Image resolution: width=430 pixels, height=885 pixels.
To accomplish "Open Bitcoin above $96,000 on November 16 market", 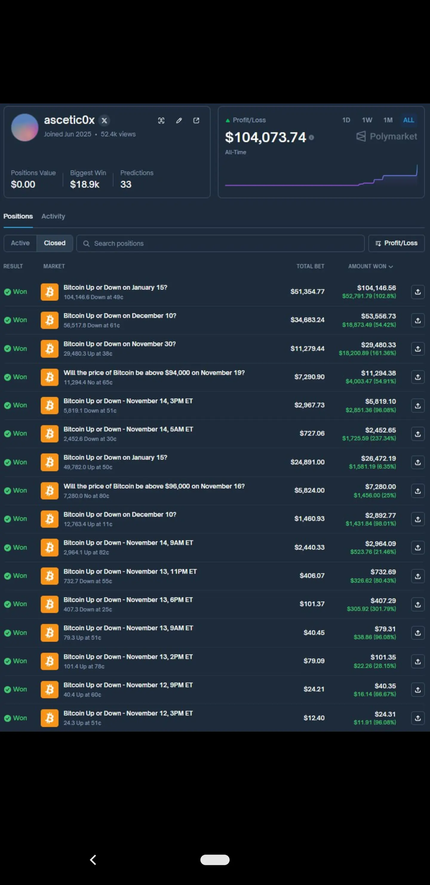I will coord(154,486).
